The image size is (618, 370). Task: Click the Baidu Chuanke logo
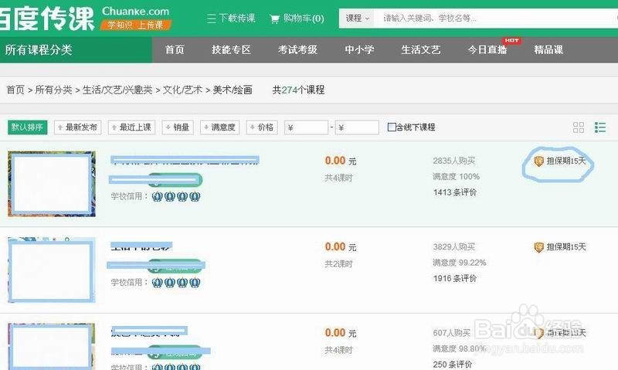pos(47,18)
